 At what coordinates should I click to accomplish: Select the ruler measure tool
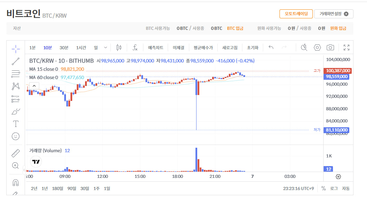pos(16,153)
